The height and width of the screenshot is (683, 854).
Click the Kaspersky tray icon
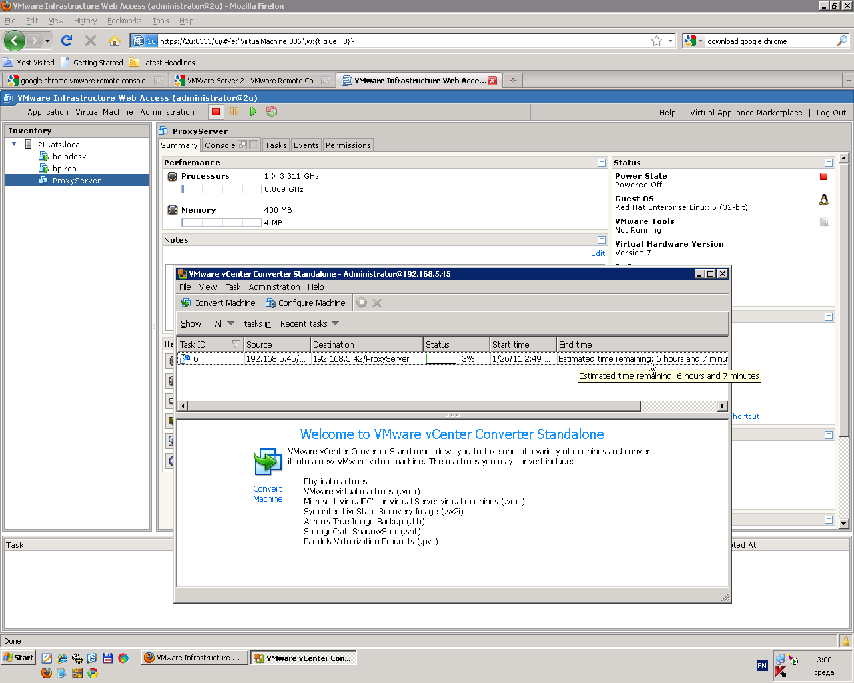[x=780, y=672]
